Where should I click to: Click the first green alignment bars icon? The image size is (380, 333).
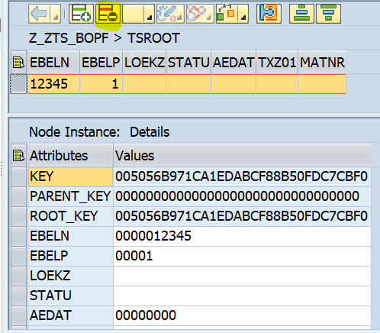pos(301,14)
